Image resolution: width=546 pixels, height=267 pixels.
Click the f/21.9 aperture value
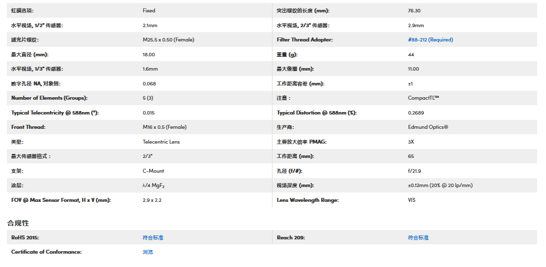(x=414, y=171)
